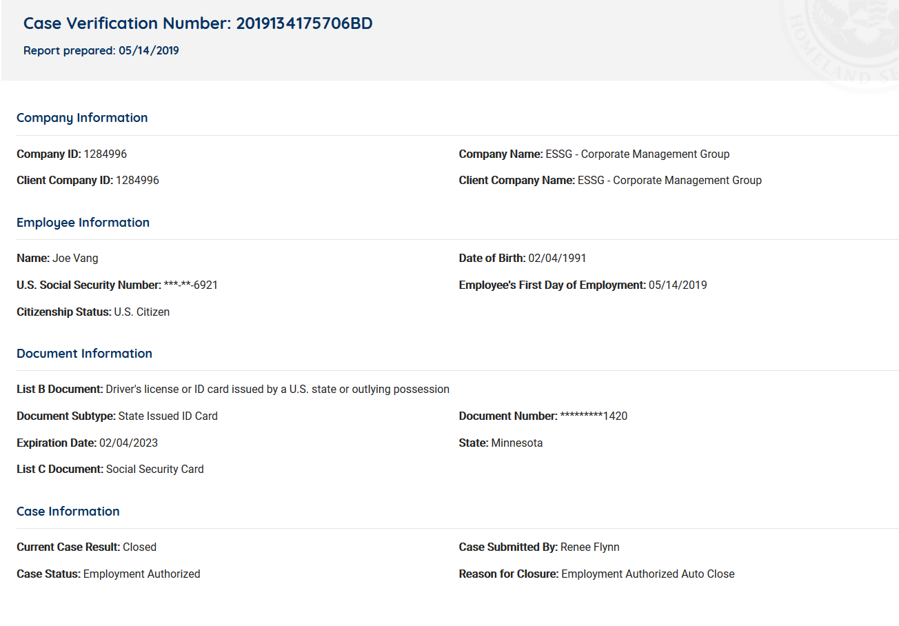
Task: Click the List C Document Social Security Card
Action: tap(154, 469)
